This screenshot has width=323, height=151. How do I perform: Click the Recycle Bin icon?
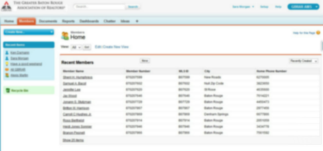pos(8,90)
